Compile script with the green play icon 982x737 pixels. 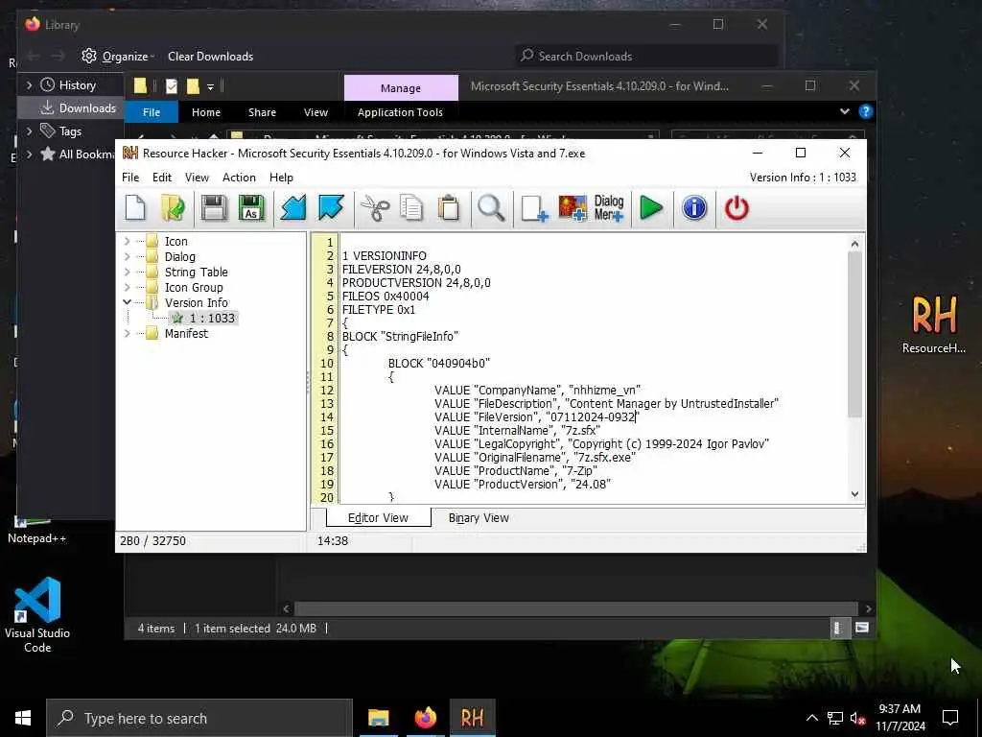click(x=651, y=208)
